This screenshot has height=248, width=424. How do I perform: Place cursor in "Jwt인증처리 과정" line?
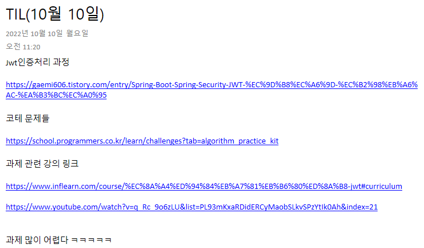tap(38, 62)
